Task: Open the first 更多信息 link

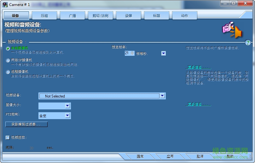Action: [198, 67]
